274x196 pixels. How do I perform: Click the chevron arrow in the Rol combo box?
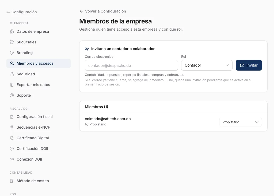(227, 65)
